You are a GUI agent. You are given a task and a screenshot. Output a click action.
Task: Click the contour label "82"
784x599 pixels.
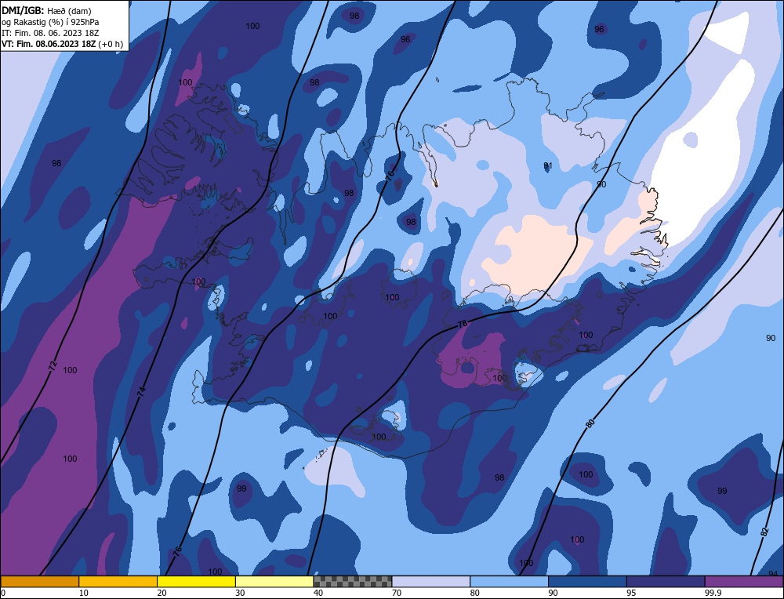click(764, 532)
